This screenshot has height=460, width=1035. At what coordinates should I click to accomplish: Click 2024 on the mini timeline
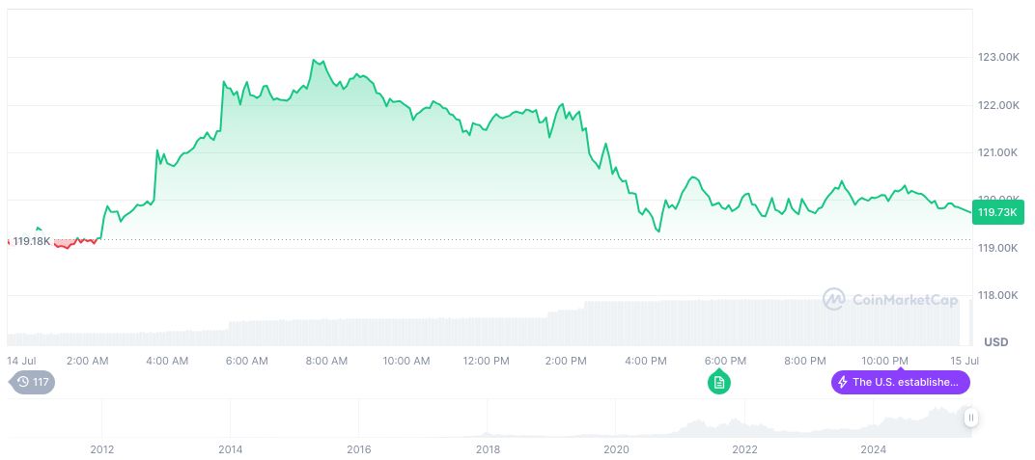tap(873, 449)
